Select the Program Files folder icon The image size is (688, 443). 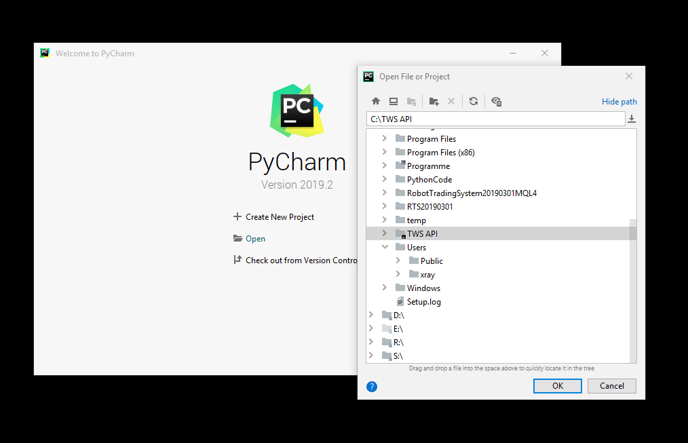click(x=400, y=138)
